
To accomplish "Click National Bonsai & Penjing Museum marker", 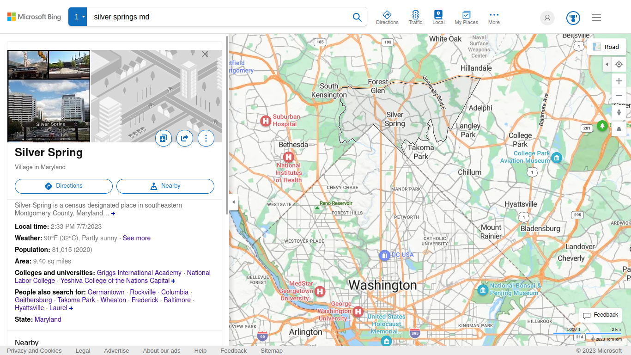I will point(483,290).
